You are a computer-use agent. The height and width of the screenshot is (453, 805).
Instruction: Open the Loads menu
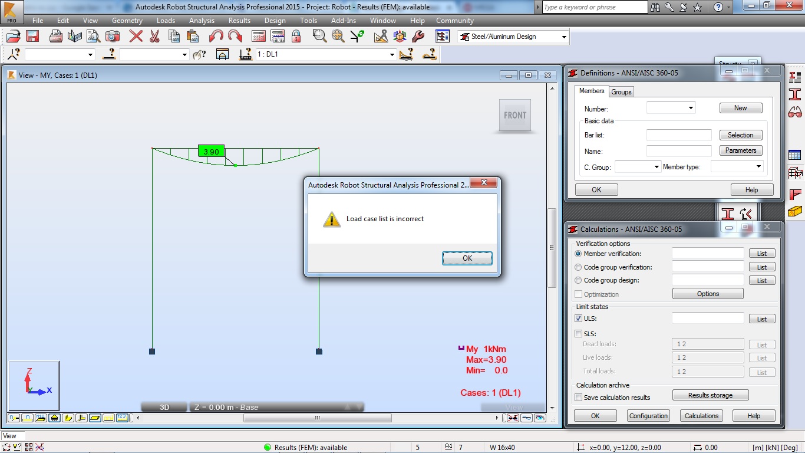click(166, 20)
